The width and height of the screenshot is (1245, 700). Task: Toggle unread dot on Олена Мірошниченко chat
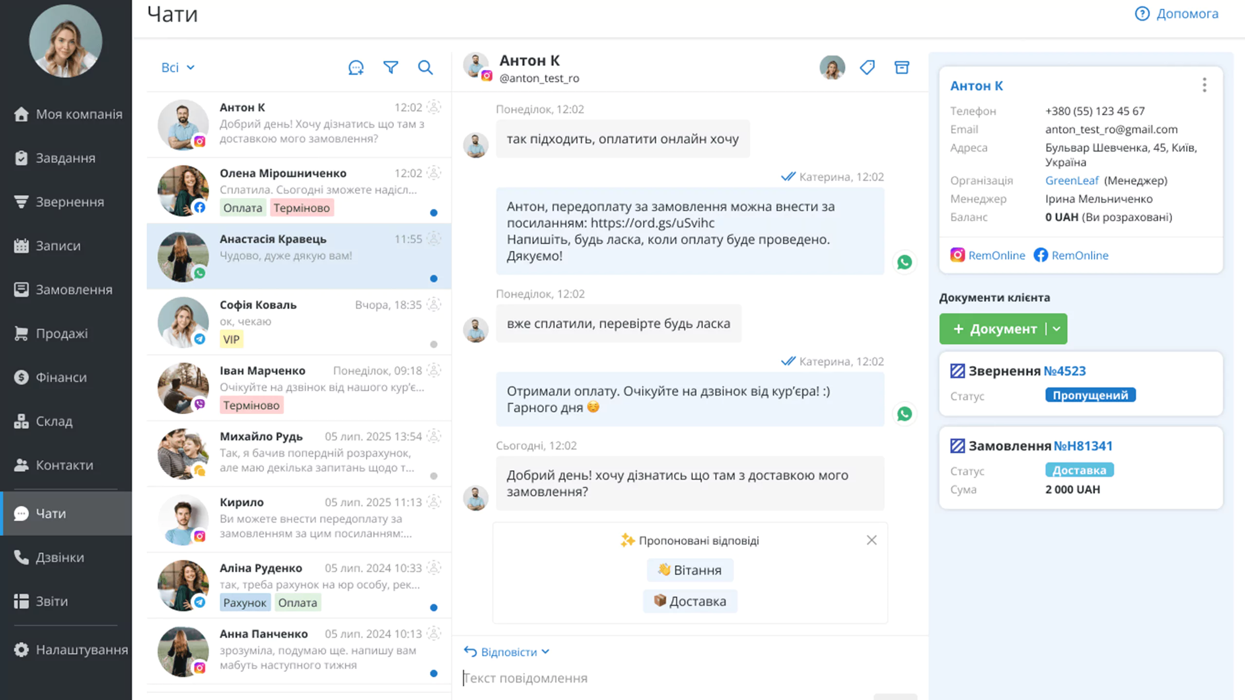[434, 212]
